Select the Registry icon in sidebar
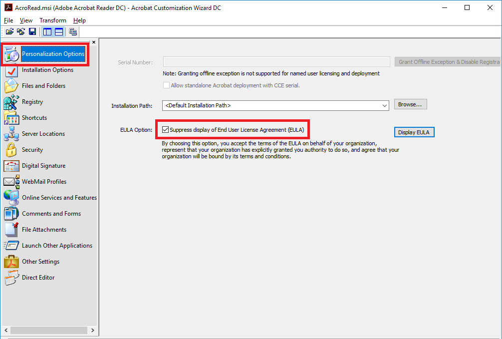The image size is (502, 339). (x=11, y=102)
